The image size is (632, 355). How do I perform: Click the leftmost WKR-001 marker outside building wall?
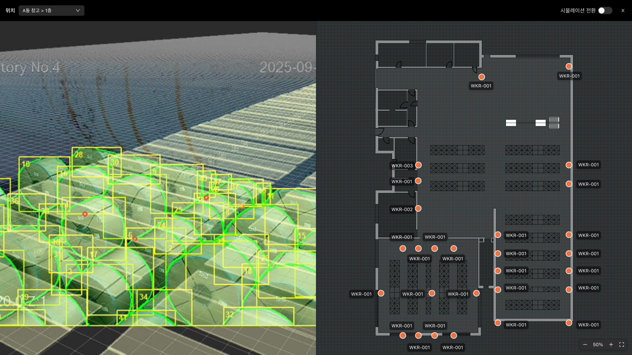click(x=381, y=293)
